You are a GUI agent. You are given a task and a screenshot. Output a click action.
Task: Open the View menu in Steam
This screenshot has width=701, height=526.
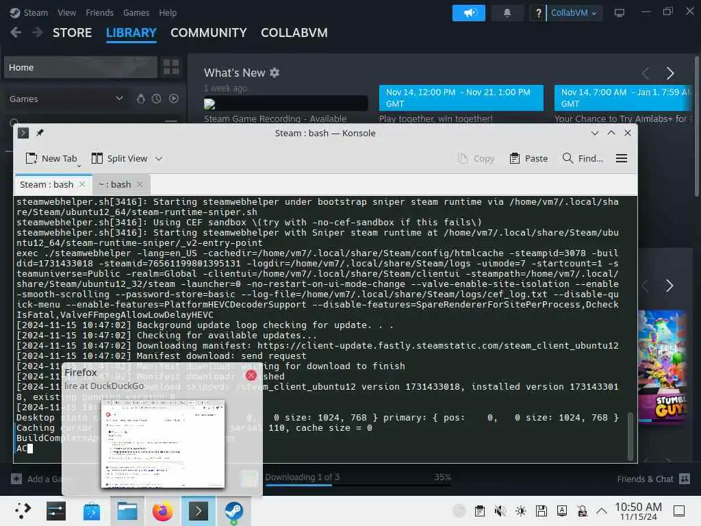pos(66,12)
